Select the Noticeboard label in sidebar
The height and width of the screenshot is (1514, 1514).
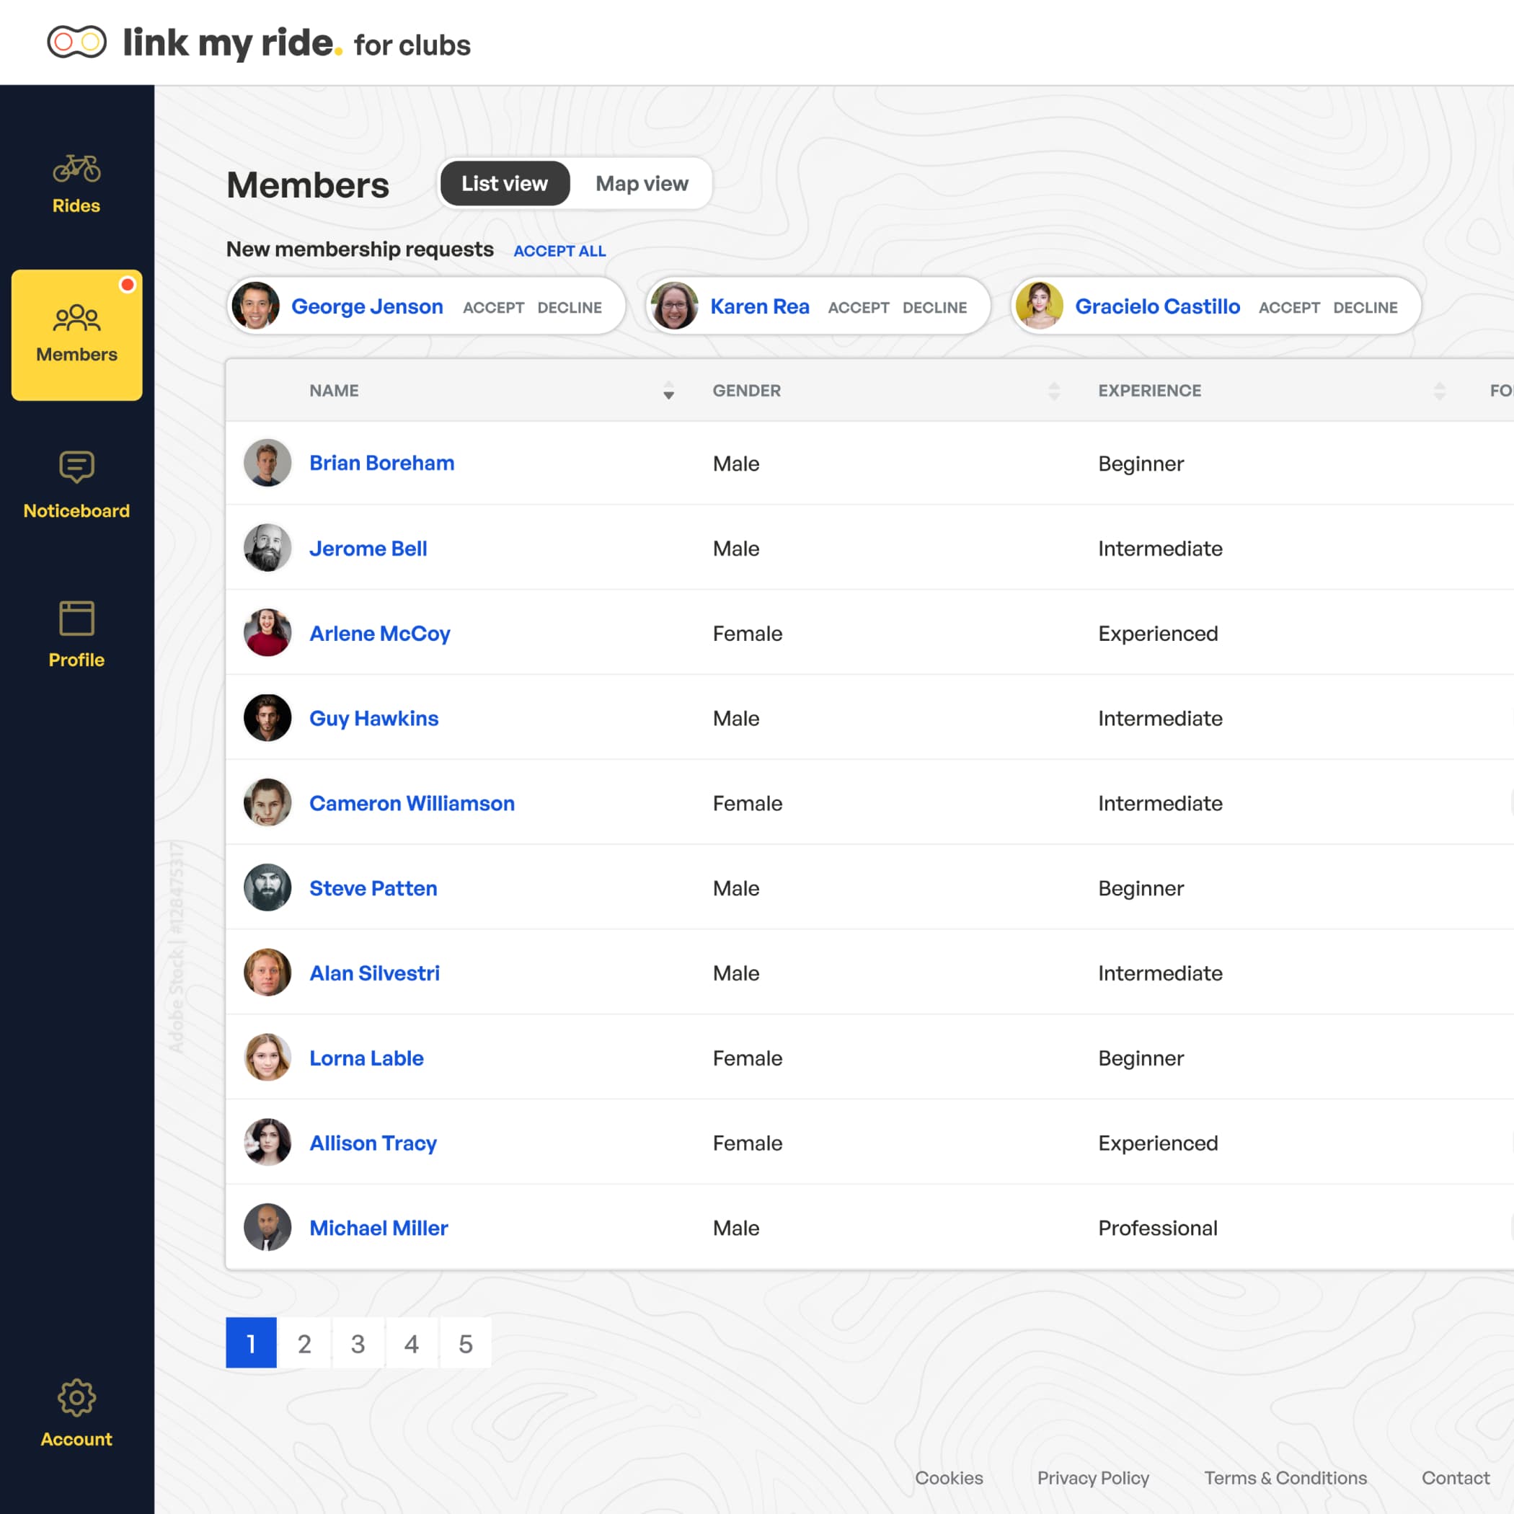[x=76, y=511]
